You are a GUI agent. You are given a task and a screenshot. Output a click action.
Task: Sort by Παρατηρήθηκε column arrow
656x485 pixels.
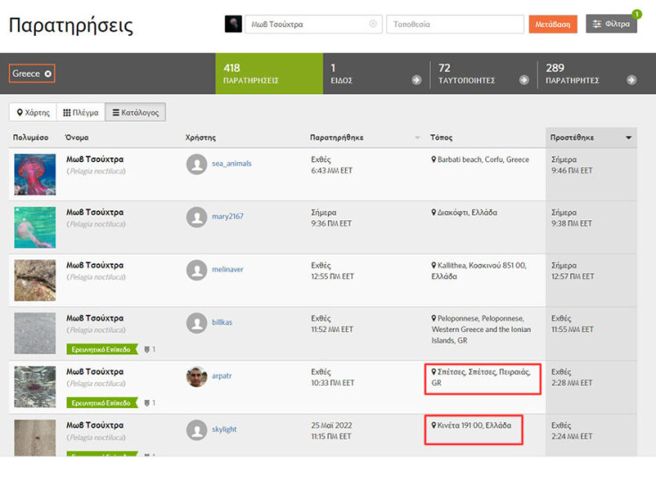point(416,138)
